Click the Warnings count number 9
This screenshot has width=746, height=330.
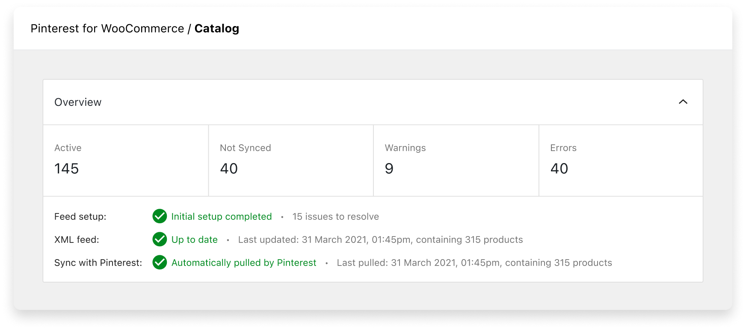(x=389, y=169)
